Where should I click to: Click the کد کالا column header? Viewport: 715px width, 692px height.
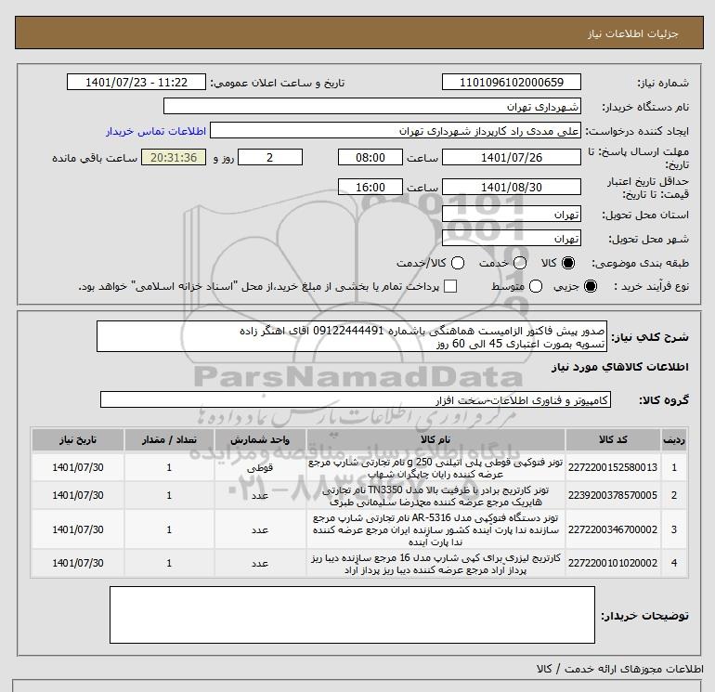coord(613,439)
